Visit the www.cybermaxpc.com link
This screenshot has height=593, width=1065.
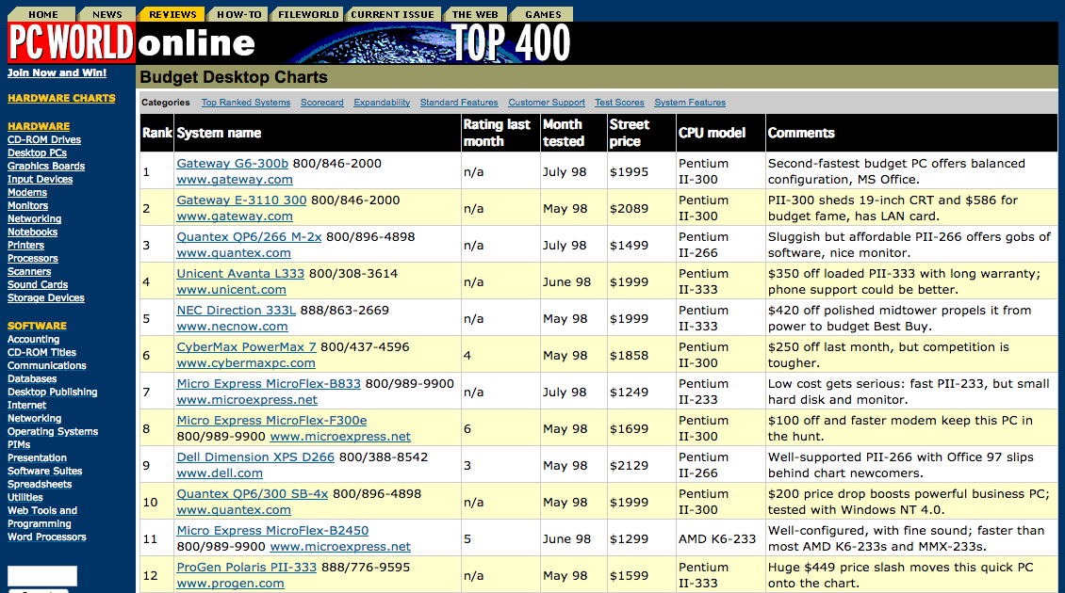246,363
